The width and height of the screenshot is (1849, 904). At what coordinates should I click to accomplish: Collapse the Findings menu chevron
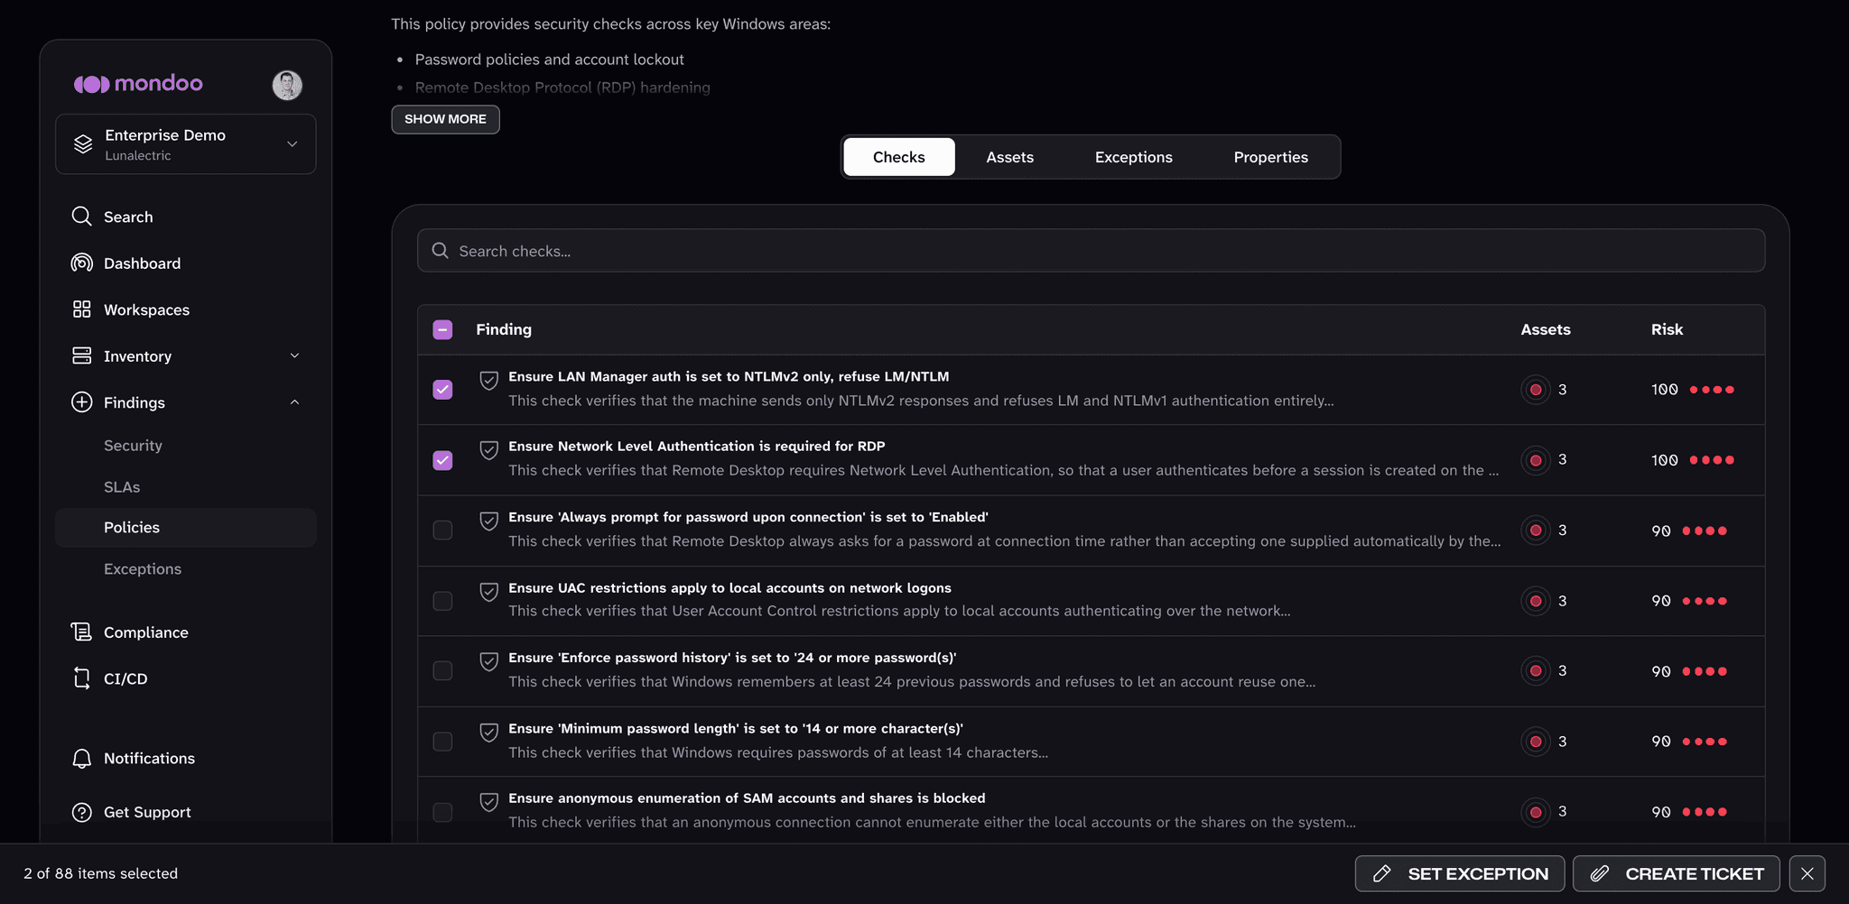pos(294,402)
